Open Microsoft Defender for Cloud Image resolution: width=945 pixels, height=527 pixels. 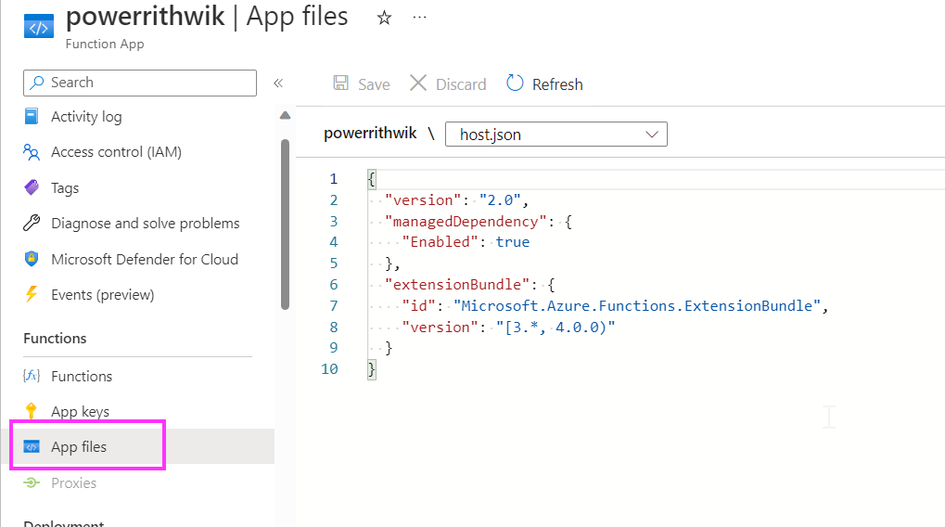click(x=145, y=259)
